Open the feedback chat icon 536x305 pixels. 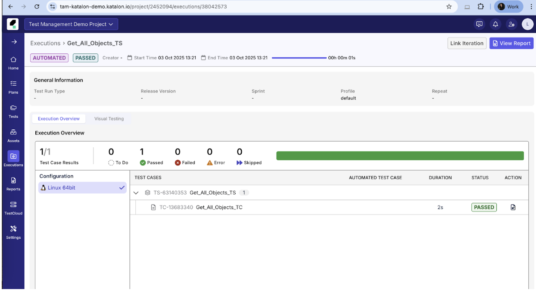click(x=480, y=24)
